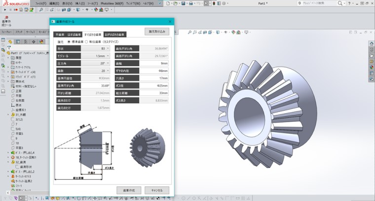Screen dimensions: 375x201
Task: Switch to the スケッチ ribbon tab
Action: [19, 32]
